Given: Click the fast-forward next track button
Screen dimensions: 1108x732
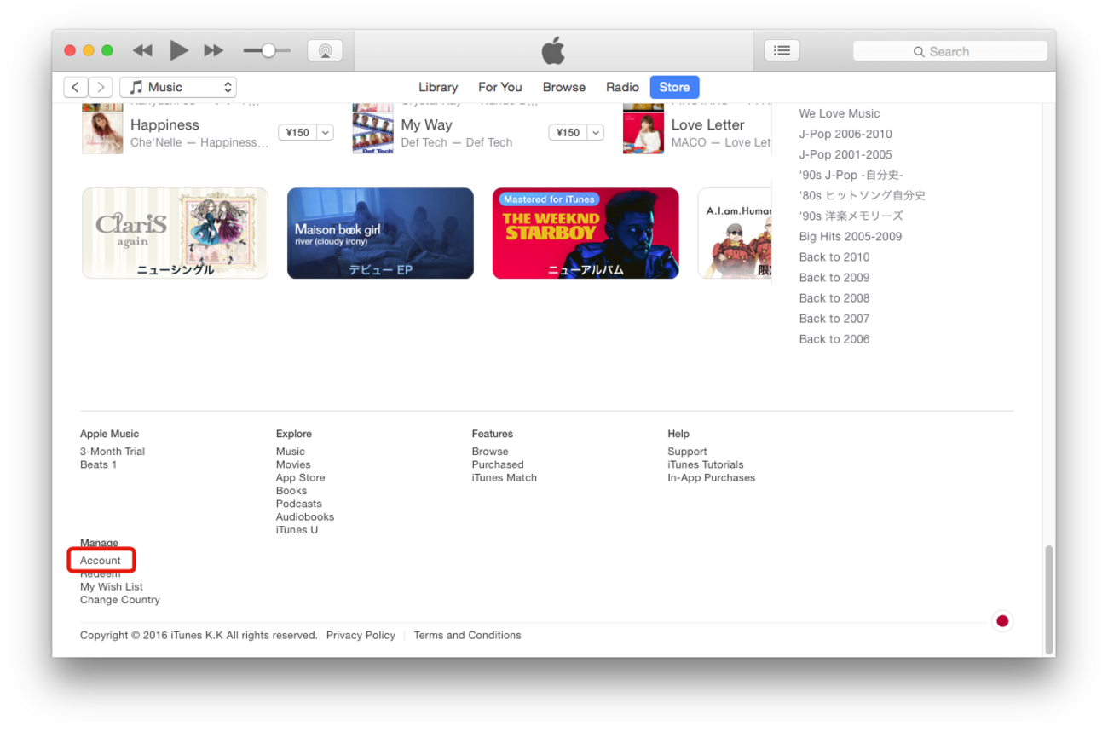Looking at the screenshot, I should 214,51.
